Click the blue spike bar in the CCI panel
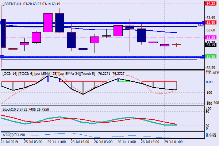Screen dimensions: 219x146 point(48,78)
